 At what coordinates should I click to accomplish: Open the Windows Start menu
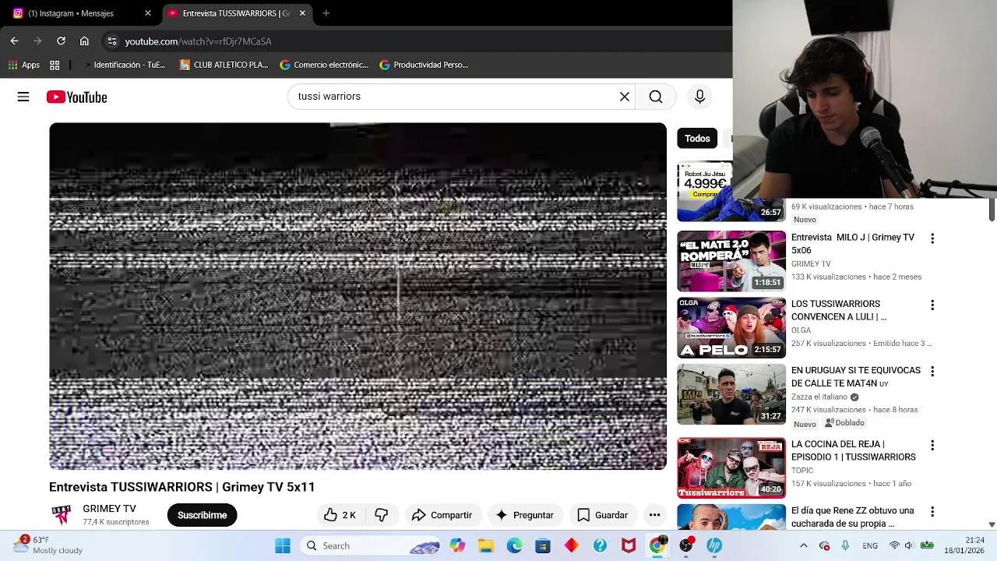(x=283, y=545)
